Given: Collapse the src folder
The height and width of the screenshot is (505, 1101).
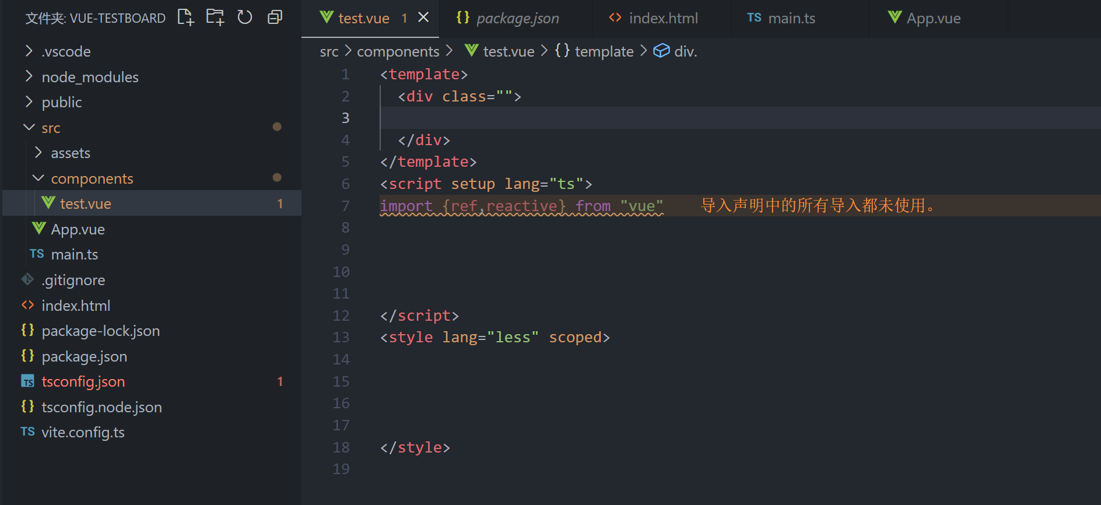Looking at the screenshot, I should (152, 128).
